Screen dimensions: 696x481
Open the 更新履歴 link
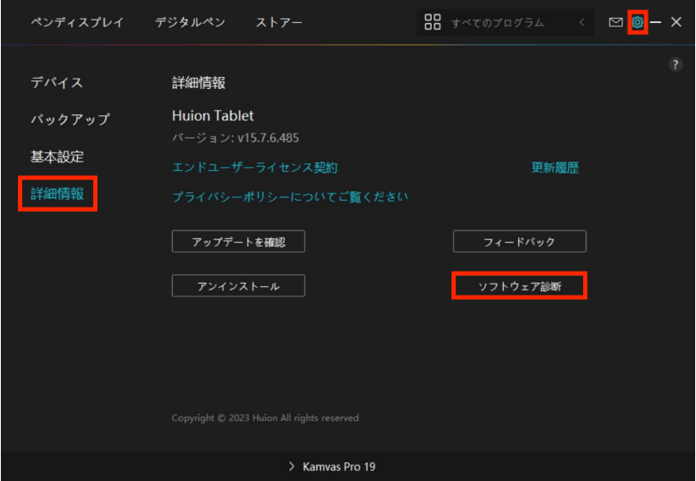point(555,167)
